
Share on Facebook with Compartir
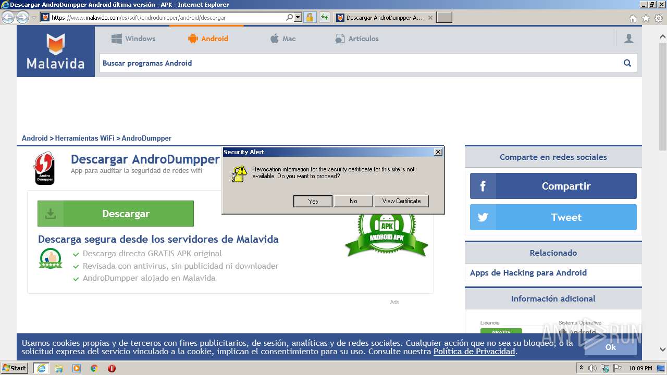553,186
